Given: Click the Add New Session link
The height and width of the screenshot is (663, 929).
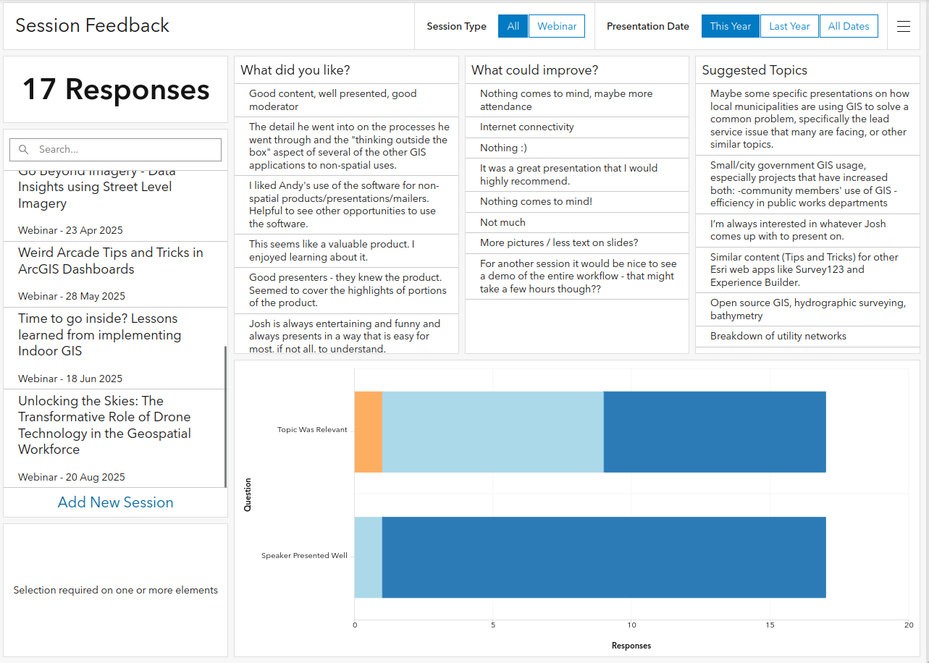Looking at the screenshot, I should pos(116,502).
